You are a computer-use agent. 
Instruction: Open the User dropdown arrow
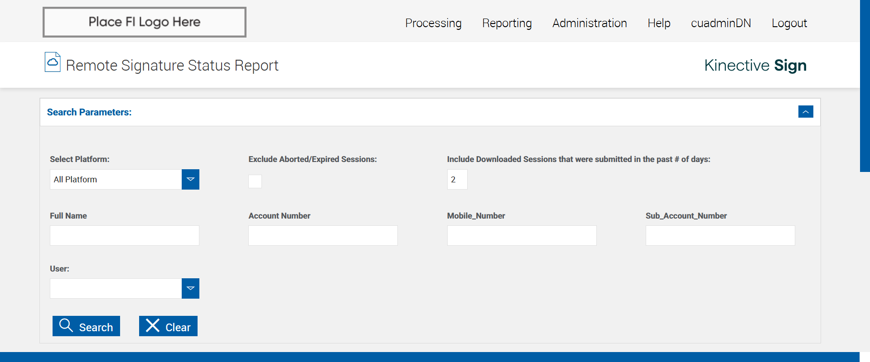click(x=190, y=289)
